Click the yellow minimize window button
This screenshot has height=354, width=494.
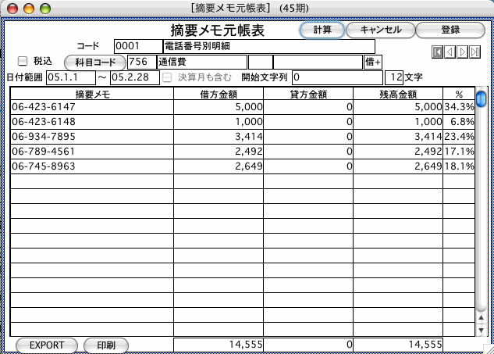[x=29, y=8]
